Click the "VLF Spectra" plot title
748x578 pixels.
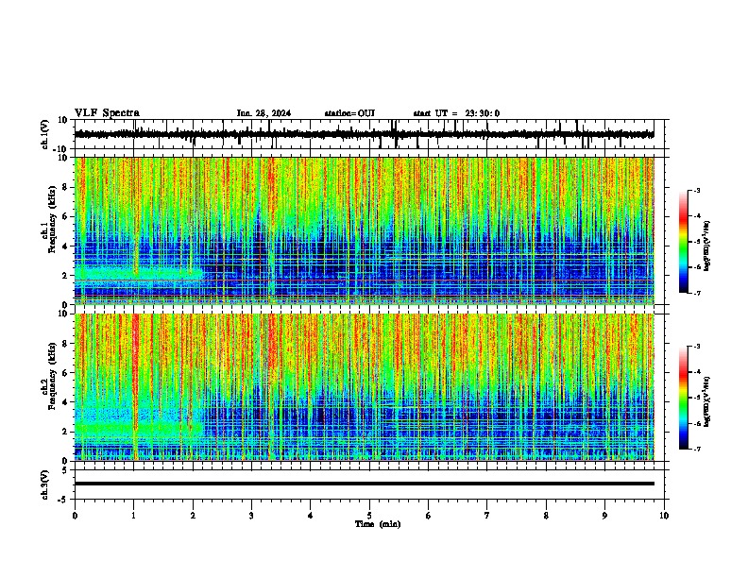[x=107, y=113]
